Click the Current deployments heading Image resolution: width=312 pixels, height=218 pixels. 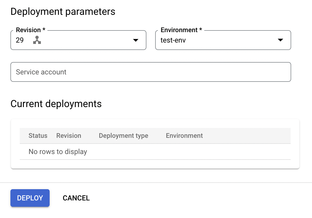tap(56, 104)
